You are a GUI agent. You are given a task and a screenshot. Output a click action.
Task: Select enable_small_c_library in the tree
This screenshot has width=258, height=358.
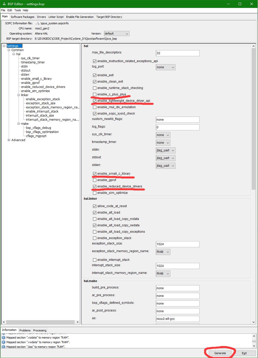[37, 79]
